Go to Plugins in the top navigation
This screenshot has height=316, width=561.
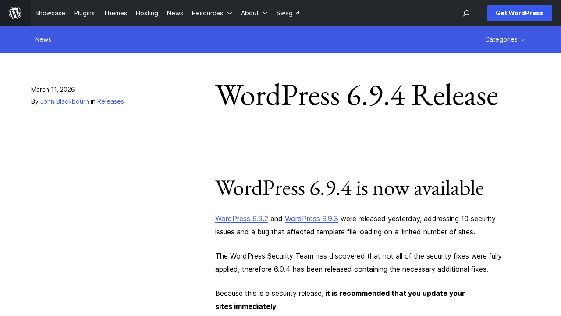[x=84, y=13]
